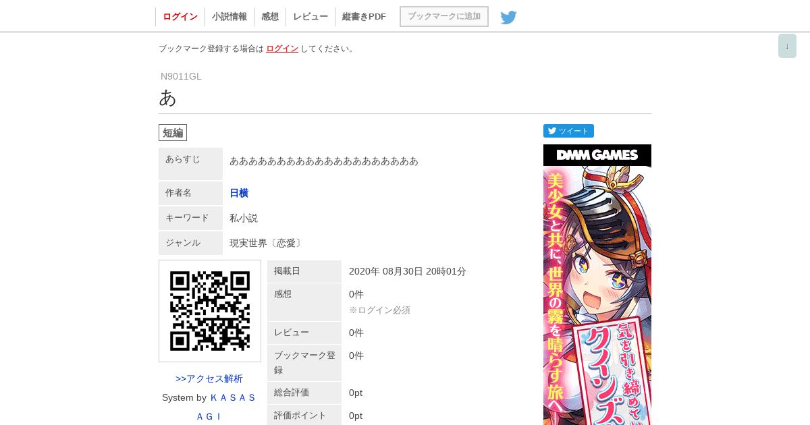Click the QR code image
This screenshot has width=810, height=425.
[210, 311]
